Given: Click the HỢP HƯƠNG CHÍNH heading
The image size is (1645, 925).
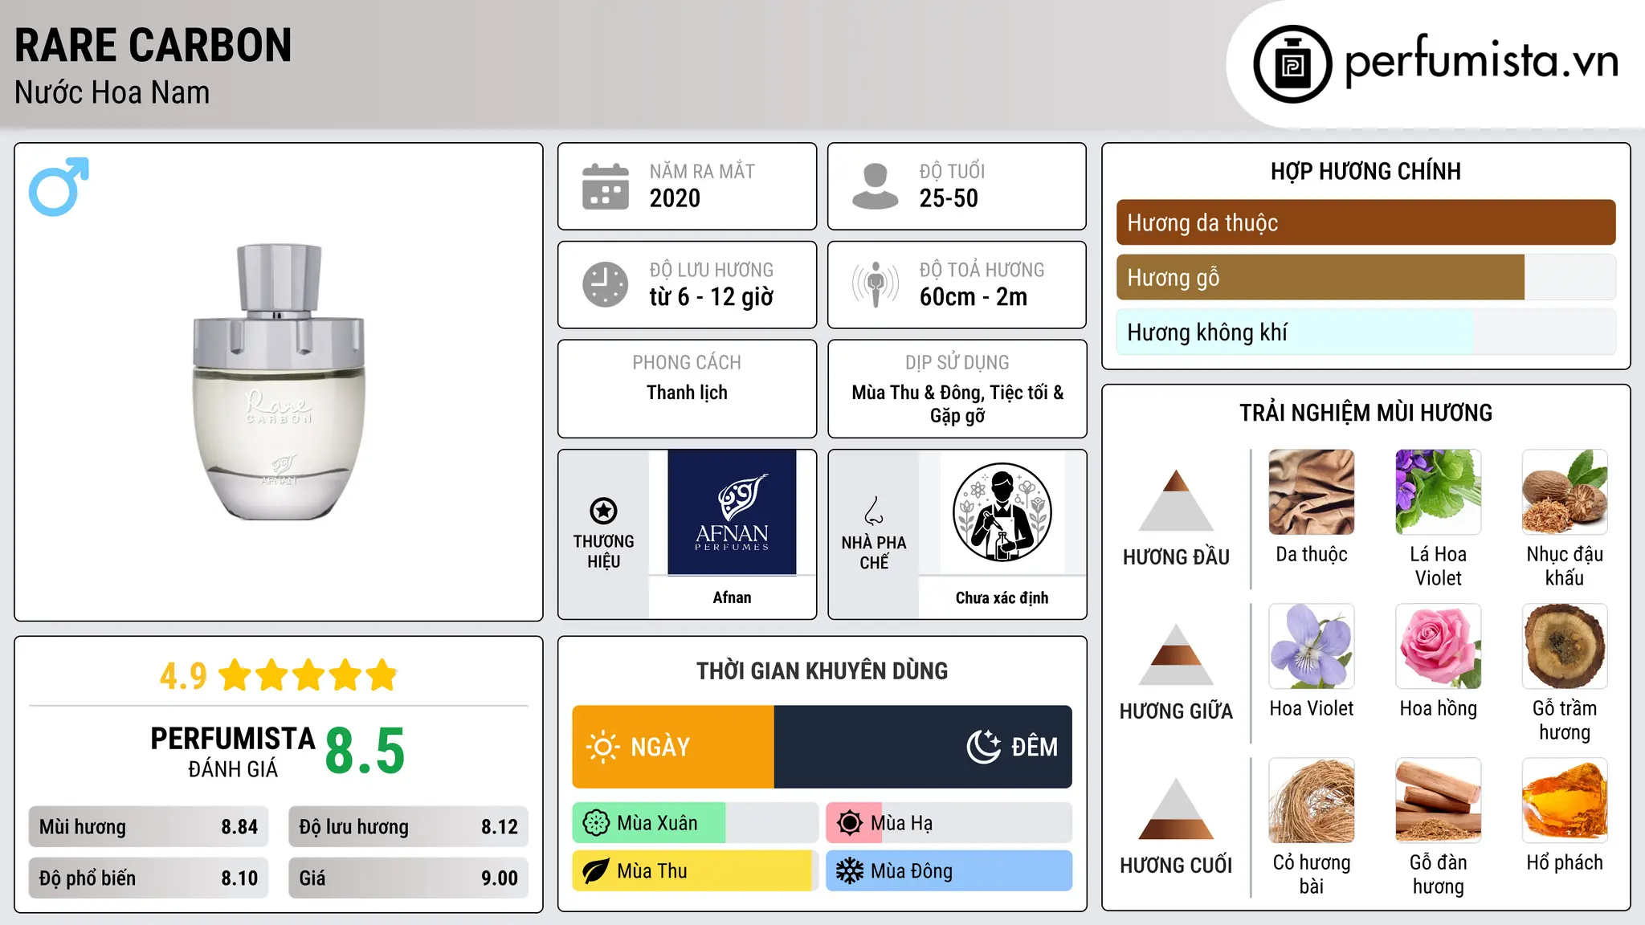Looking at the screenshot, I should (1365, 171).
